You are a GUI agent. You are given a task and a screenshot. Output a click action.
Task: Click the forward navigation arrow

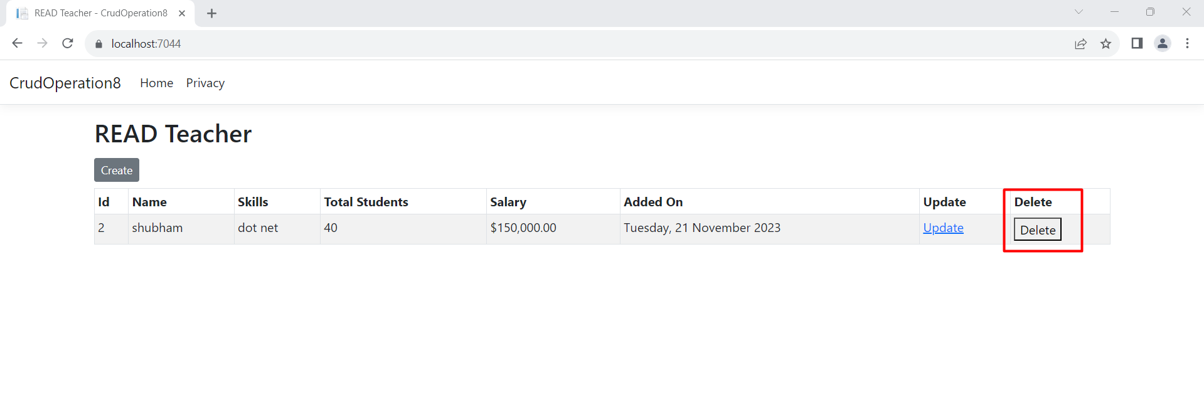[x=43, y=43]
